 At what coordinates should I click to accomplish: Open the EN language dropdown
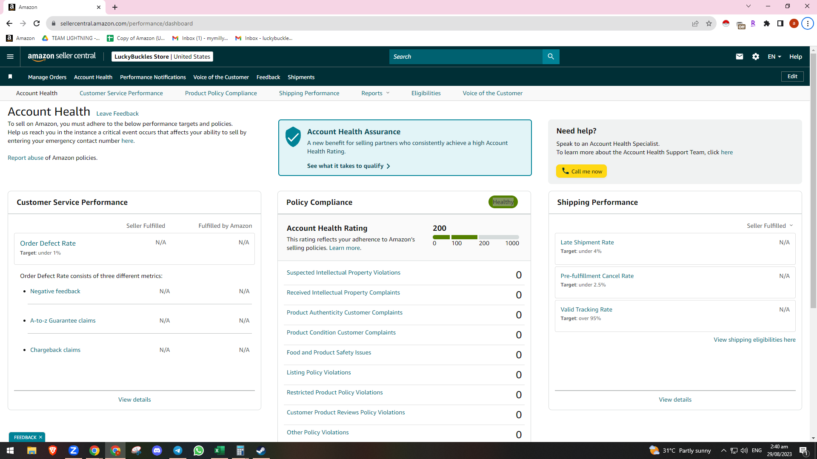pos(774,57)
